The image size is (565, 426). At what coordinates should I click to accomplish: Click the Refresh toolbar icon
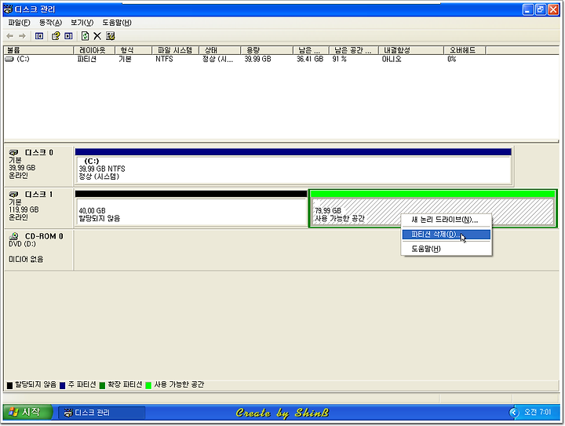[x=85, y=36]
